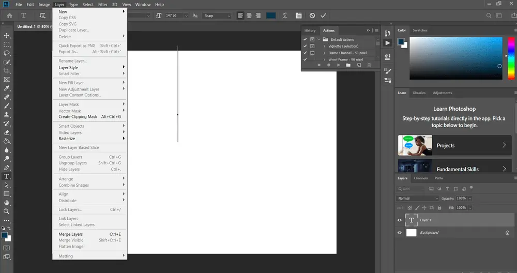Click the Home icon in options bar
This screenshot has height=273, width=517.
pyautogui.click(x=9, y=16)
